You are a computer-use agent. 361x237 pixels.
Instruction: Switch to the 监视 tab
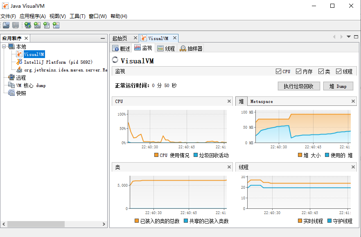pyautogui.click(x=143, y=48)
